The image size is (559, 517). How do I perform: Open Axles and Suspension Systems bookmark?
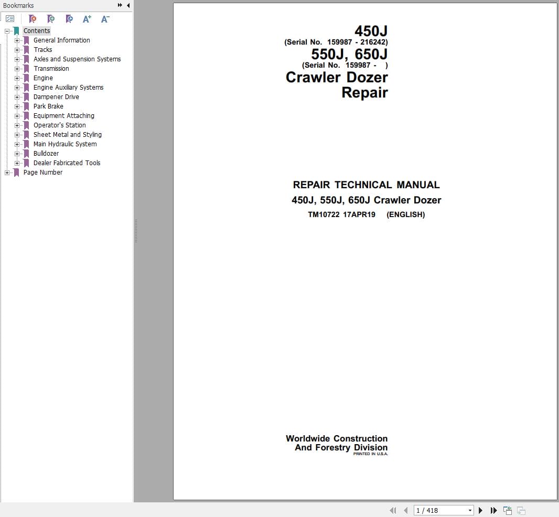point(77,59)
